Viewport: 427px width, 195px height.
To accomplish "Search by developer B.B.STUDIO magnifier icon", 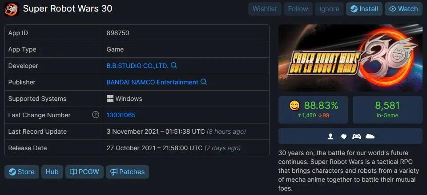I will 174,66.
